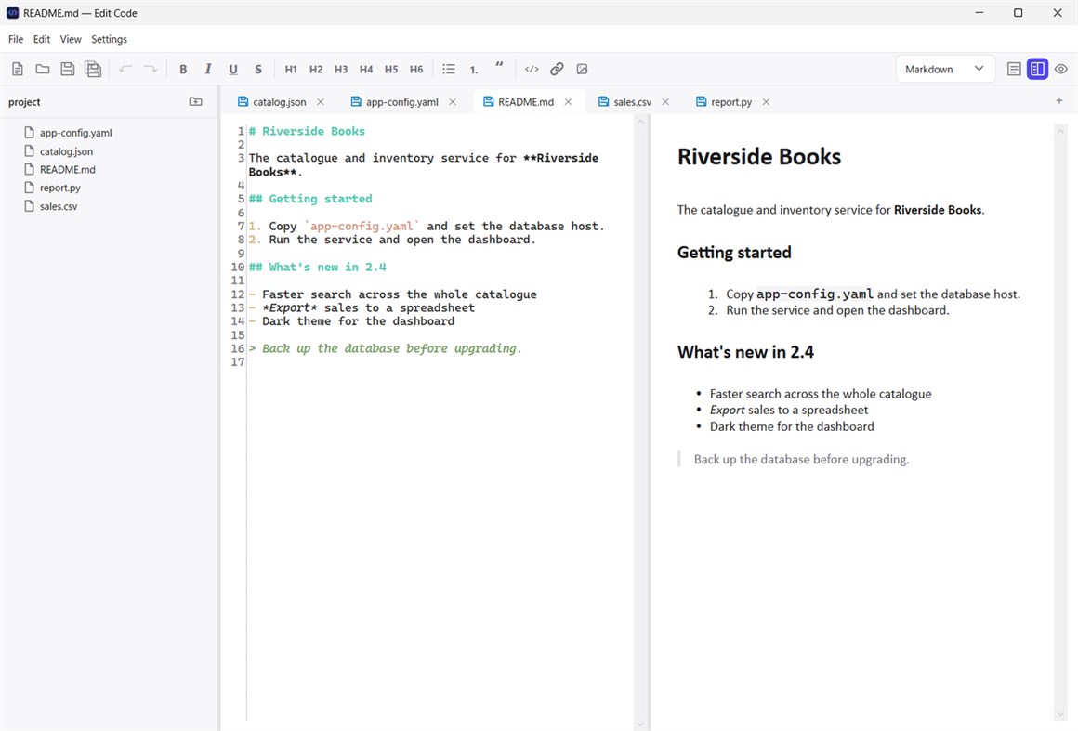1078x731 pixels.
Task: Close the app-config.yaml tab
Action: click(453, 101)
